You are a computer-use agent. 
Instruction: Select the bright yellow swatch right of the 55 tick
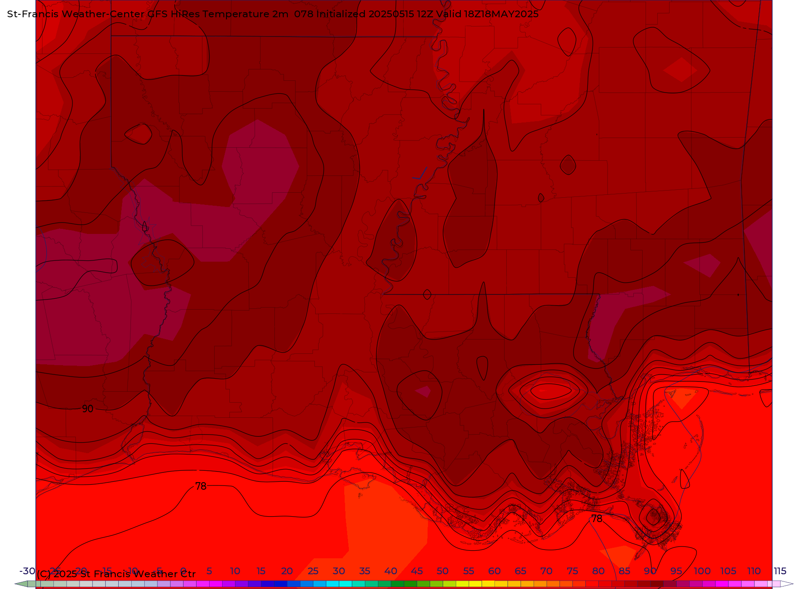click(x=475, y=584)
